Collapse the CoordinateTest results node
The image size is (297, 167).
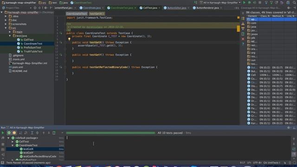(13, 145)
